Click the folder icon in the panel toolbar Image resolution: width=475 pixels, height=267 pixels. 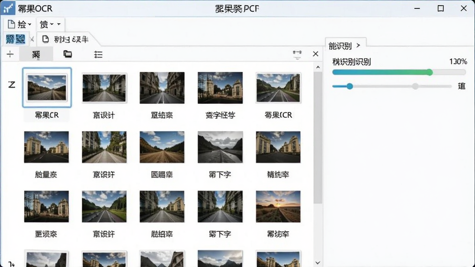tap(68, 54)
